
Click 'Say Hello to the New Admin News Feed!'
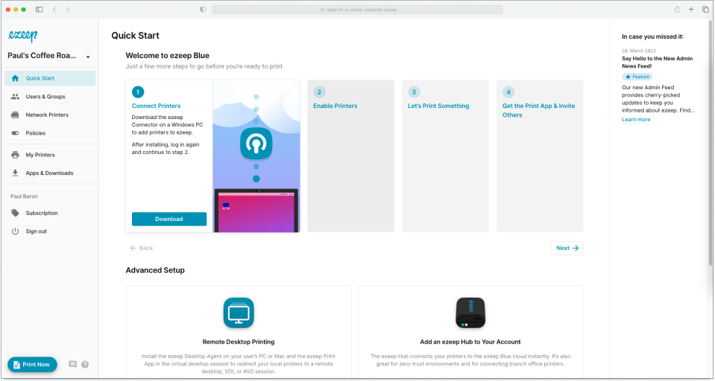pyautogui.click(x=657, y=63)
